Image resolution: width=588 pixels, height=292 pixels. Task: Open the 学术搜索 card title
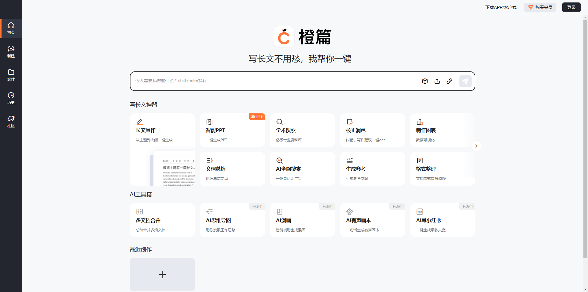[286, 131]
